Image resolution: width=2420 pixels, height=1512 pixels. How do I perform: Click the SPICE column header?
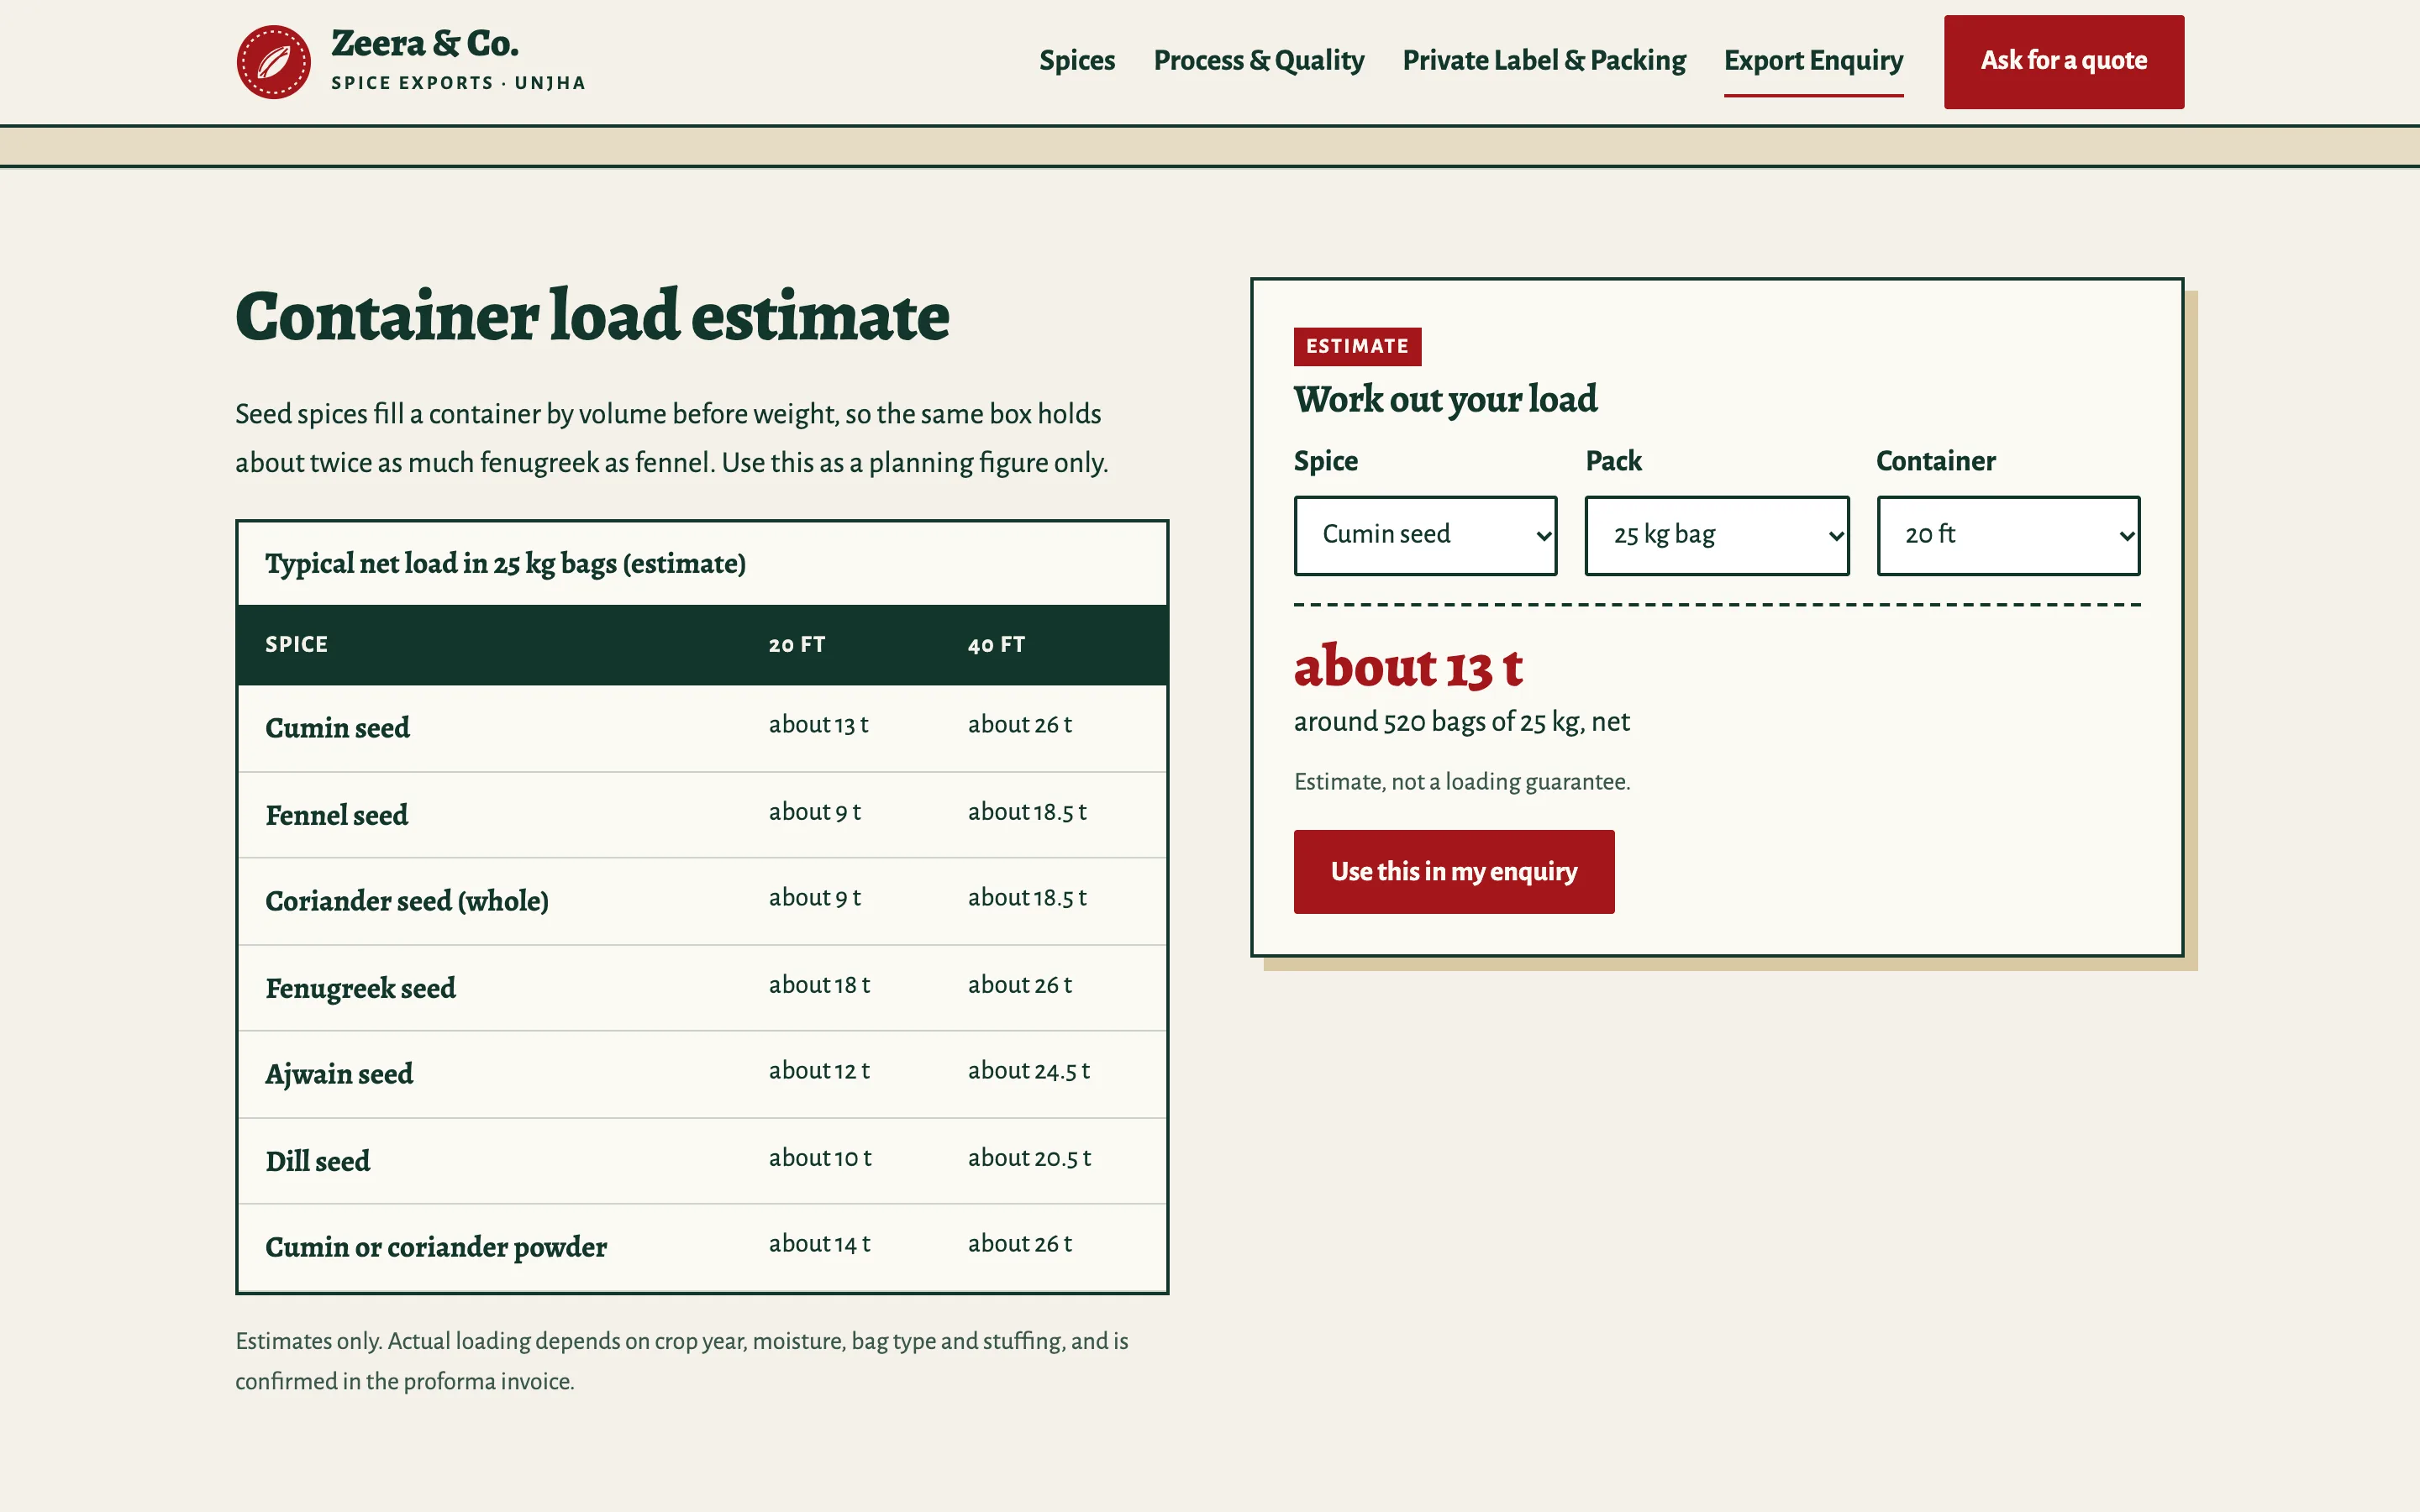point(296,644)
